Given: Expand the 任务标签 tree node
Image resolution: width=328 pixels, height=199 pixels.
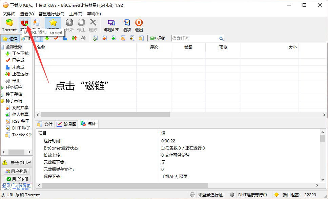Looking at the screenshot, I should click(x=2, y=87).
